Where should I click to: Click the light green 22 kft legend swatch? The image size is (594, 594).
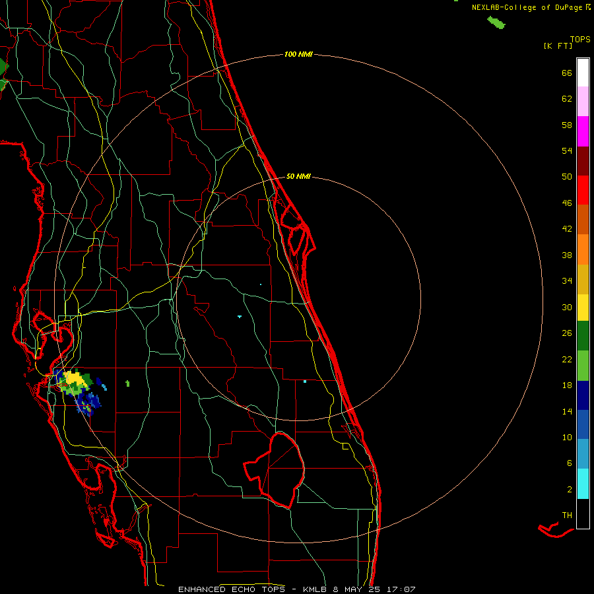coord(583,365)
